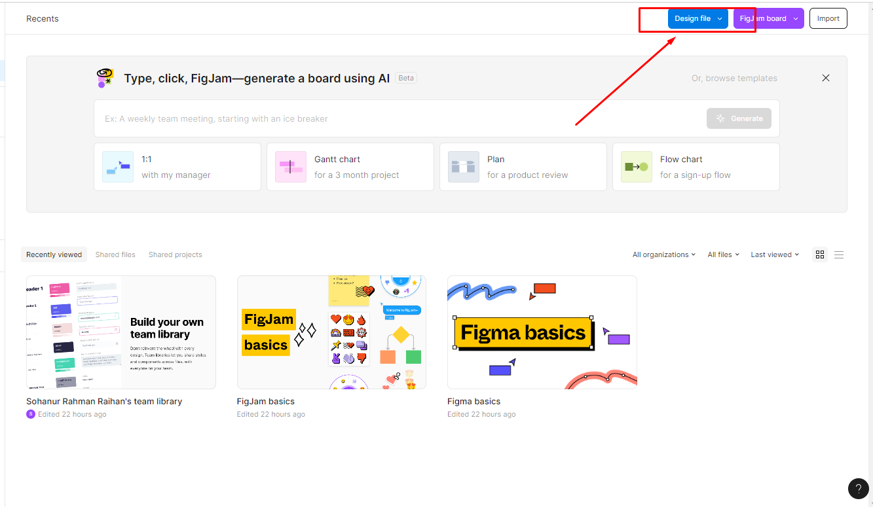Select the Plan for a product review card
Viewport: 873px width, 507px height.
523,167
